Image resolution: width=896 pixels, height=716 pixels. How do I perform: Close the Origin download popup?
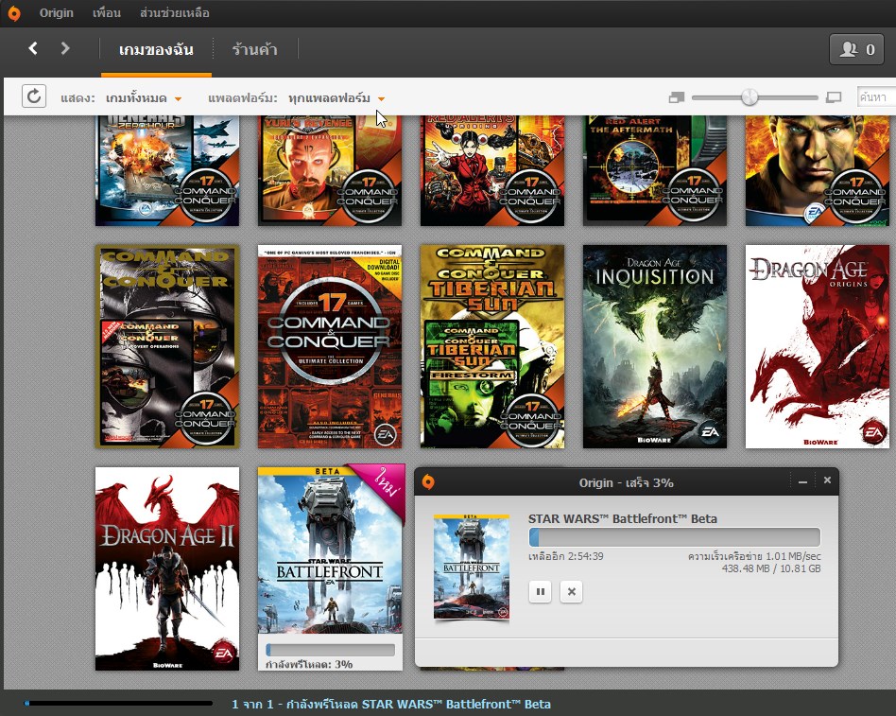[827, 480]
